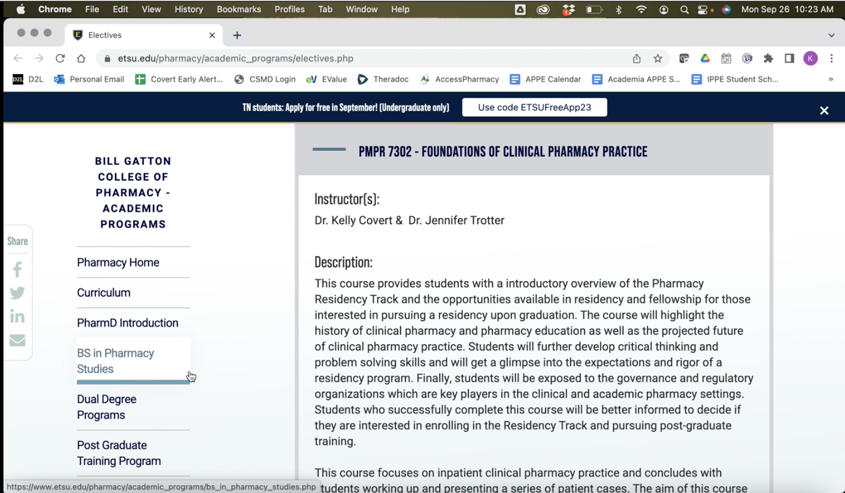Share page via LinkedIn icon

(x=17, y=317)
